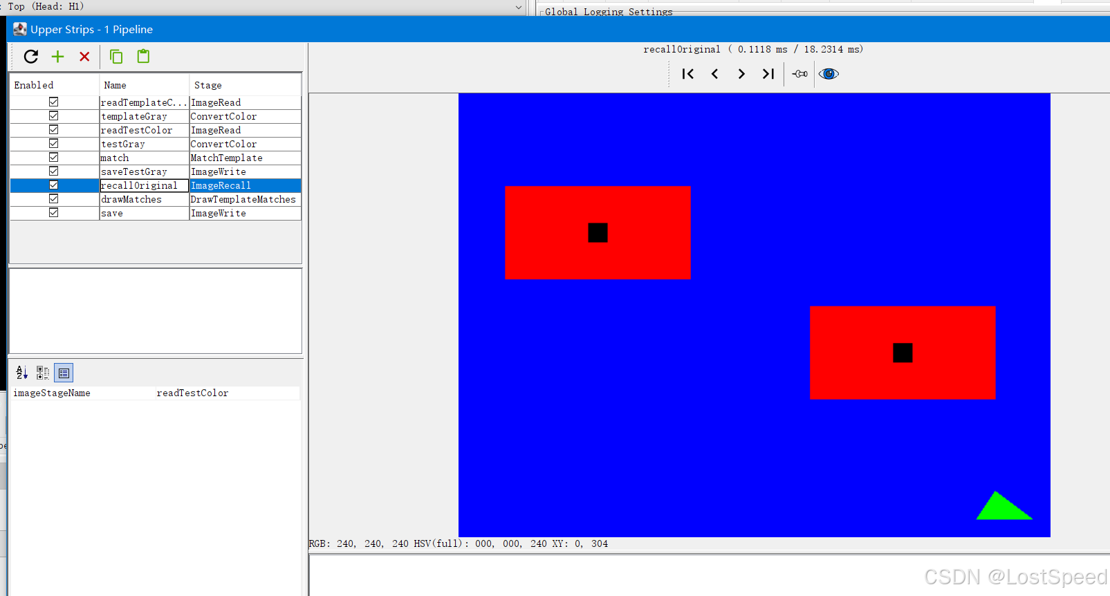Select the testGray name cell

144,144
